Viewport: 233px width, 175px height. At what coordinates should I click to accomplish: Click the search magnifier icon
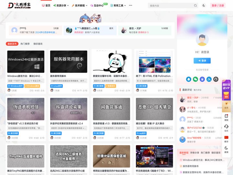pos(195,6)
